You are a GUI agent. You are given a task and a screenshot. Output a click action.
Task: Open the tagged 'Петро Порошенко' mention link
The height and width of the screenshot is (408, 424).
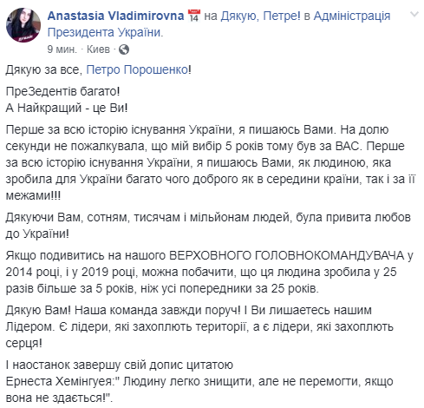(137, 69)
